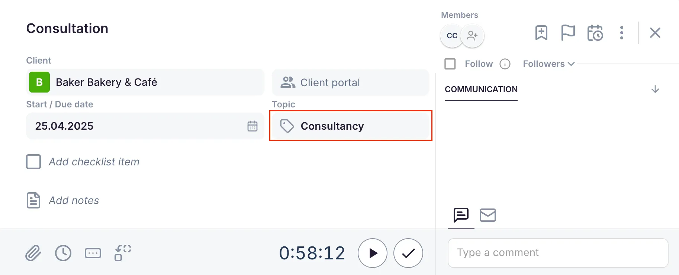The width and height of the screenshot is (679, 275).
Task: Open the date picker calendar icon
Action: [x=252, y=126]
